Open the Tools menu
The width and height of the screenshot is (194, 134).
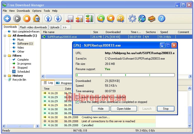pos(47,11)
